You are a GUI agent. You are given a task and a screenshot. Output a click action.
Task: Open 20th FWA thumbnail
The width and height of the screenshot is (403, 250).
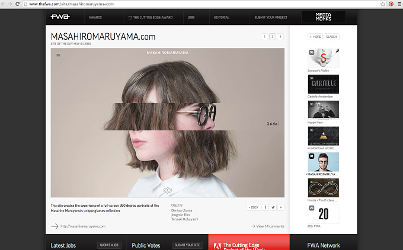click(324, 214)
